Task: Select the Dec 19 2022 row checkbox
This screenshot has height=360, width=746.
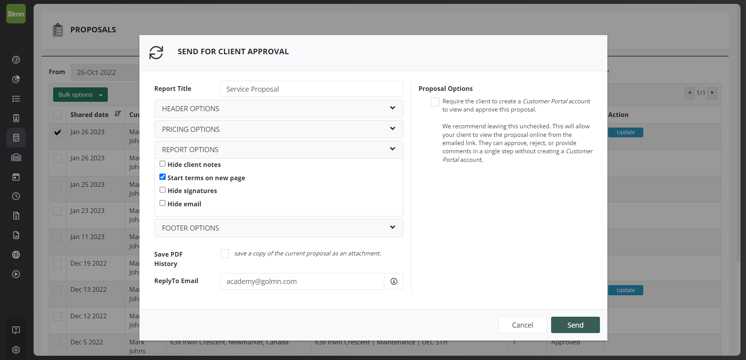Action: coord(57,264)
